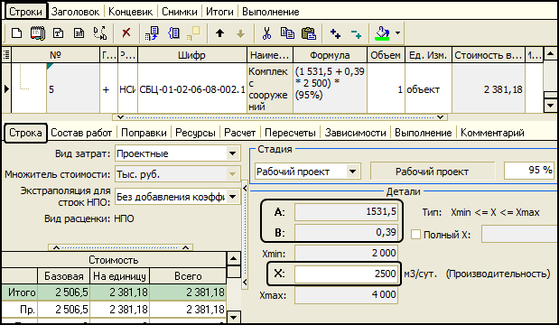Click the dotted path selection icon

click(x=100, y=33)
